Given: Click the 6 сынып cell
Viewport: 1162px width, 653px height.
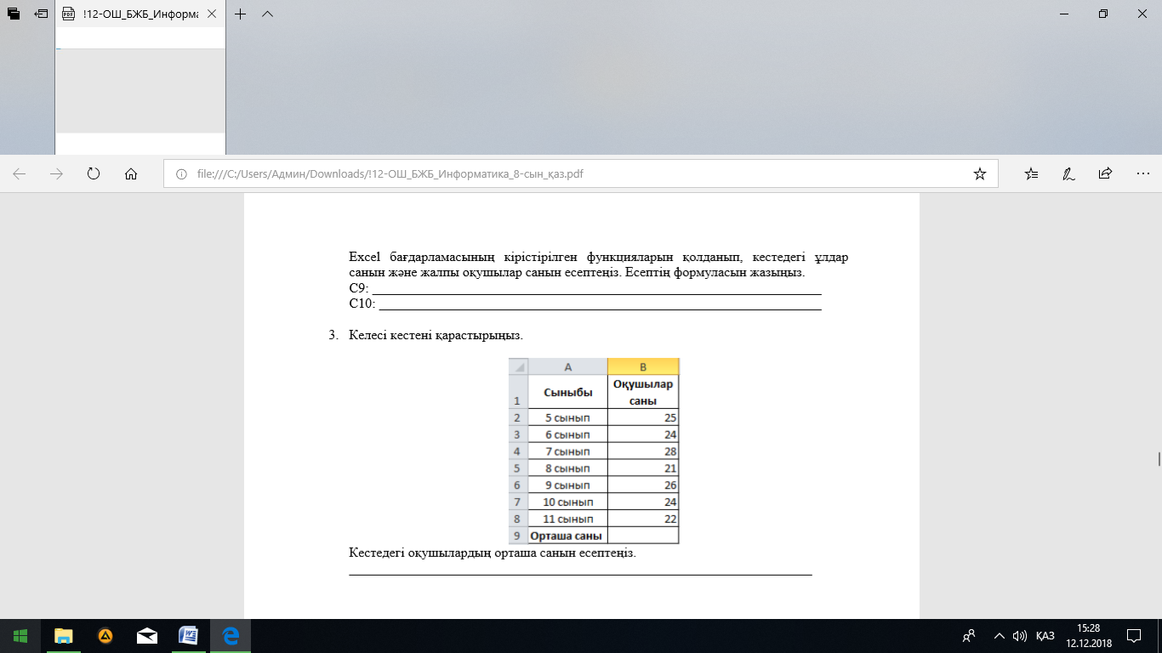Looking at the screenshot, I should (x=567, y=434).
